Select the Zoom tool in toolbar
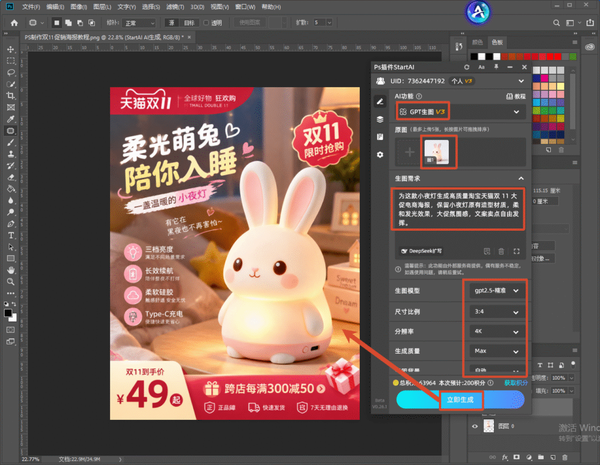 (x=11, y=282)
